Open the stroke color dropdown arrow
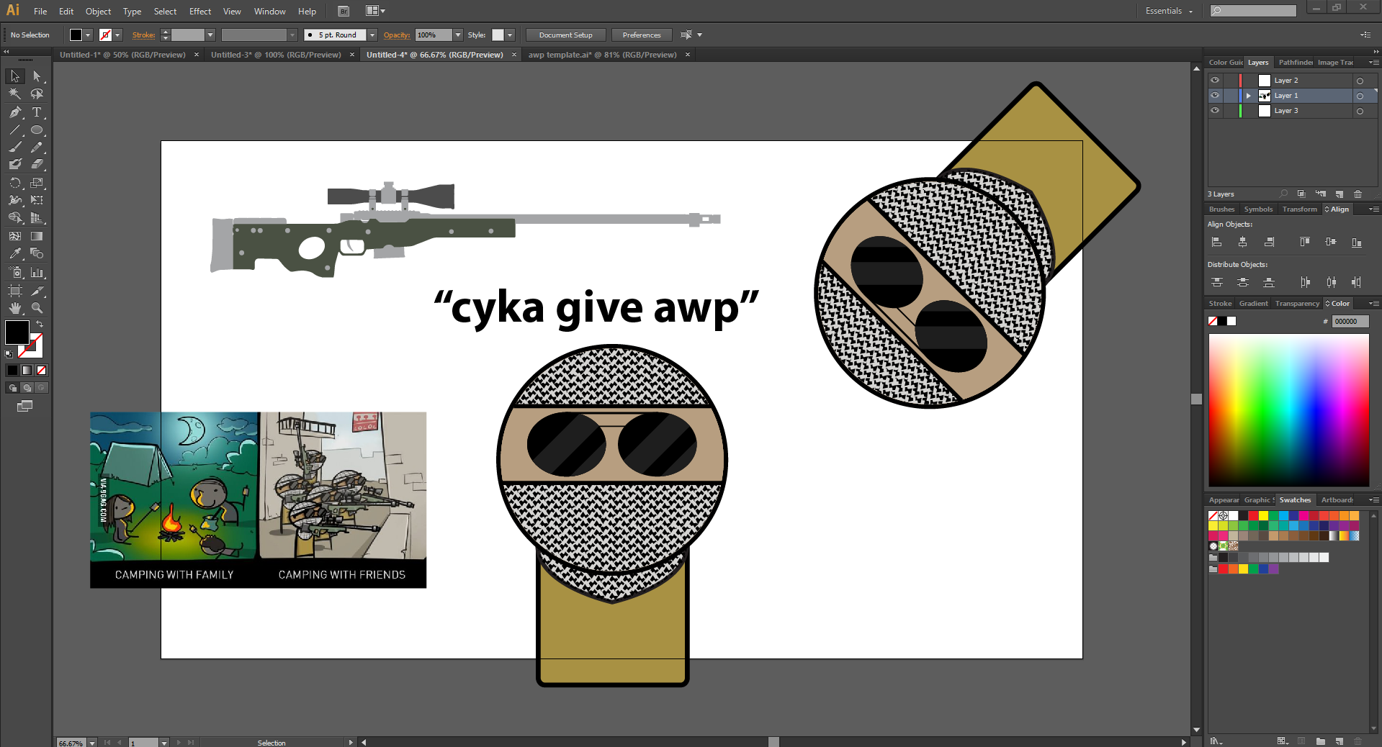 coord(117,35)
